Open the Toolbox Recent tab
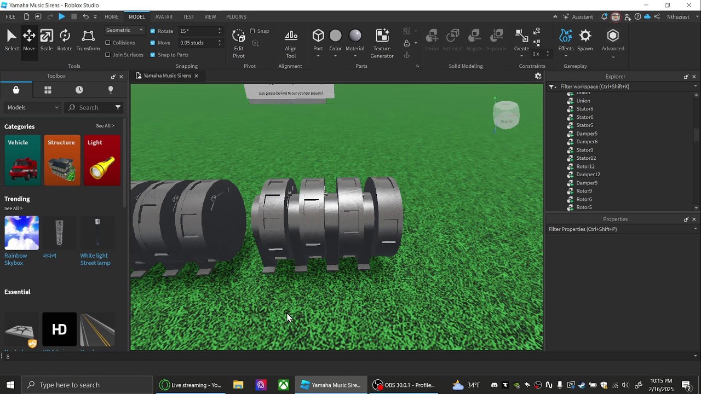 point(79,90)
